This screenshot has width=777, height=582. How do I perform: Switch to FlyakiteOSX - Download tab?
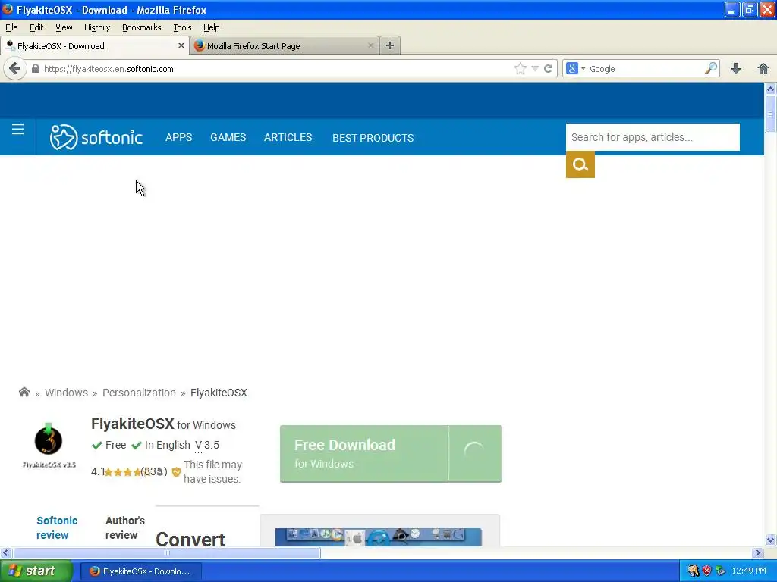[x=94, y=45]
